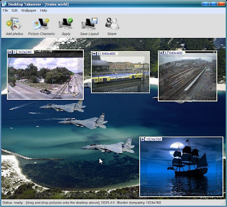Click the move handle icon on the yellow train photo
The image size is (227, 207).
tap(94, 54)
